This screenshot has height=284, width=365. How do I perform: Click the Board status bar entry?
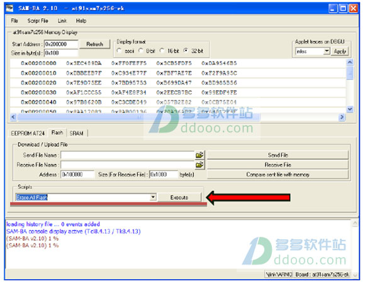tap(322, 275)
